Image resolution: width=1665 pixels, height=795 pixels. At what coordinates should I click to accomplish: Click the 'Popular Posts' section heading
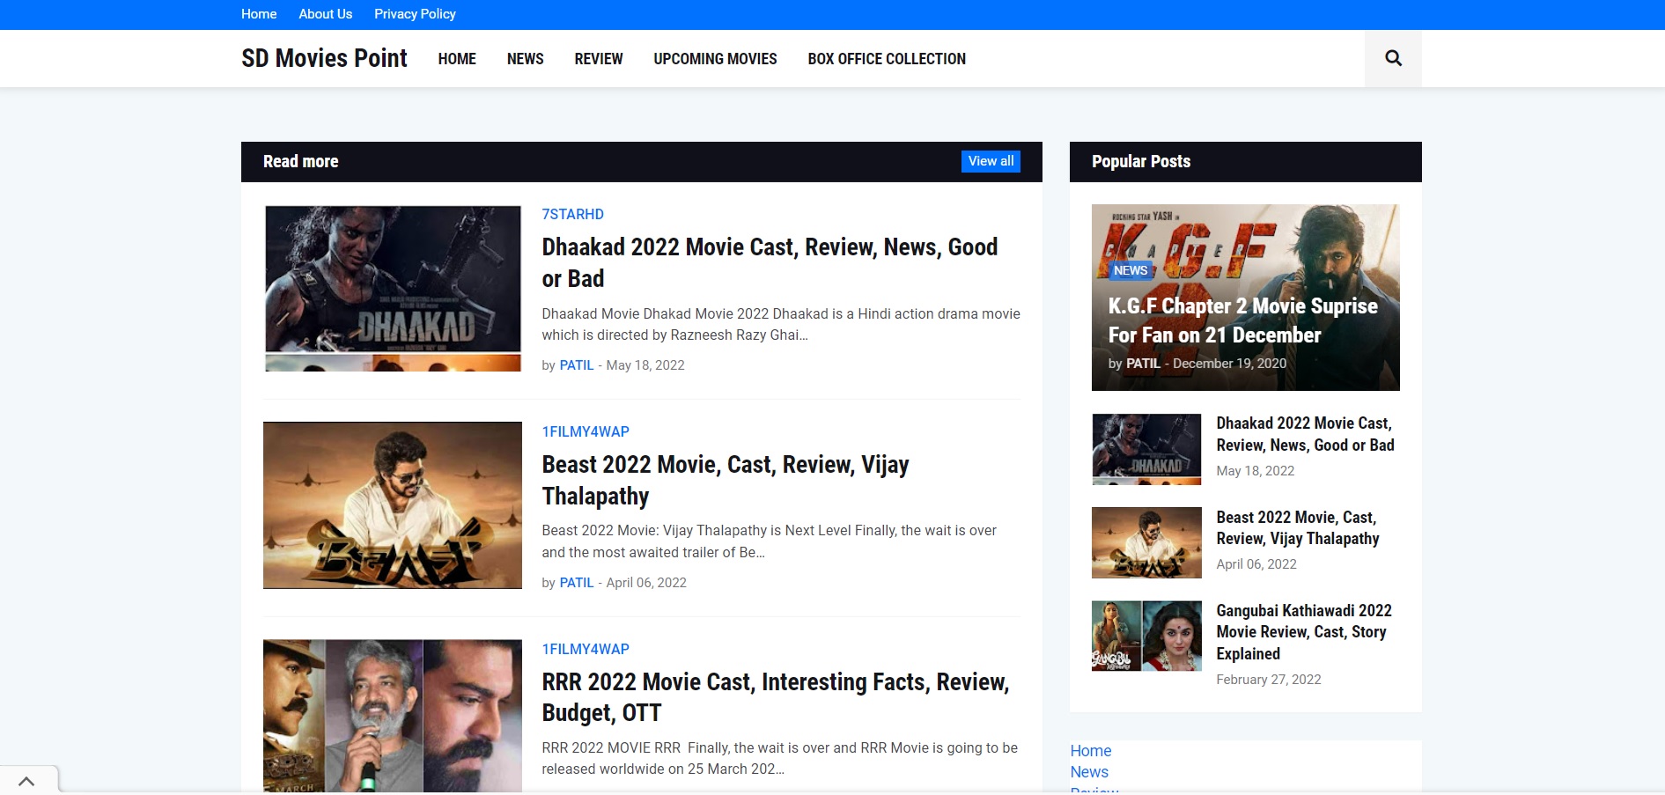click(1141, 161)
